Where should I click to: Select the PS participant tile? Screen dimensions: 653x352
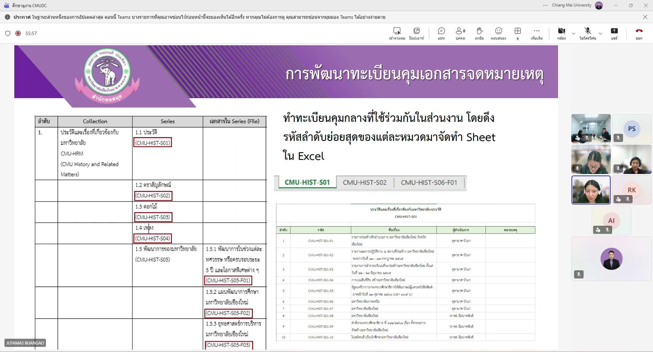632,129
